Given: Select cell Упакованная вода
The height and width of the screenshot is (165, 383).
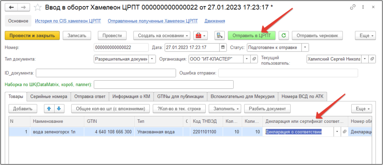Looking at the screenshot, I should [159, 132].
